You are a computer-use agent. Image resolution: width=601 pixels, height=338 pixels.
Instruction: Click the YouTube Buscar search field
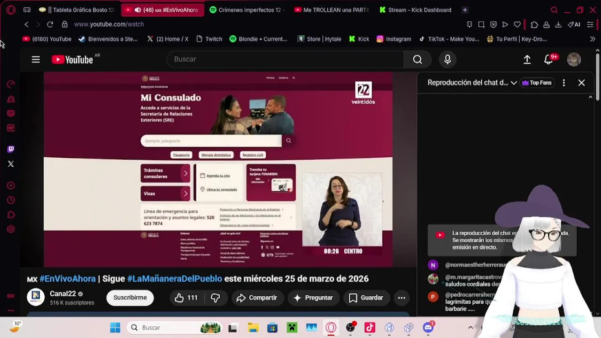(285, 59)
